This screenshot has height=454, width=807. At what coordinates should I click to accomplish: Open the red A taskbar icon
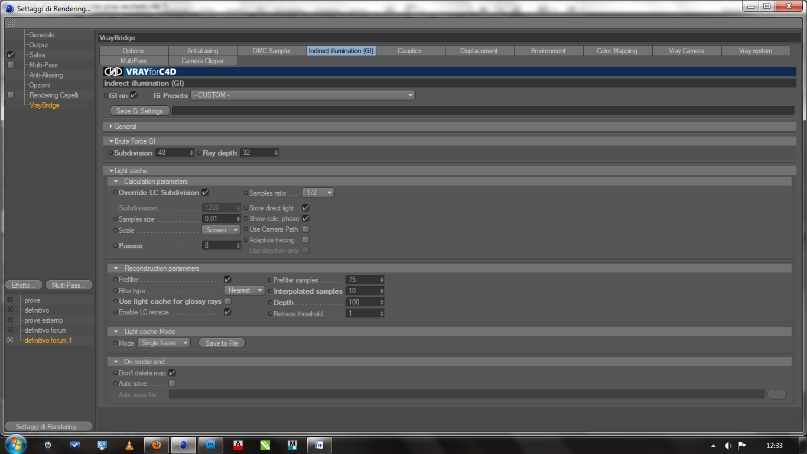pos(238,445)
